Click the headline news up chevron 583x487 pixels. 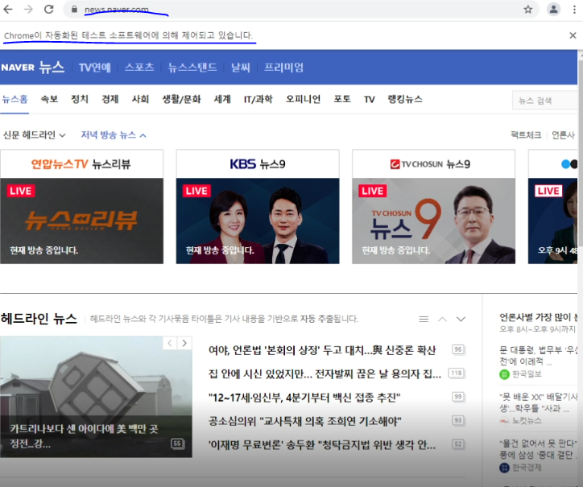[442, 319]
